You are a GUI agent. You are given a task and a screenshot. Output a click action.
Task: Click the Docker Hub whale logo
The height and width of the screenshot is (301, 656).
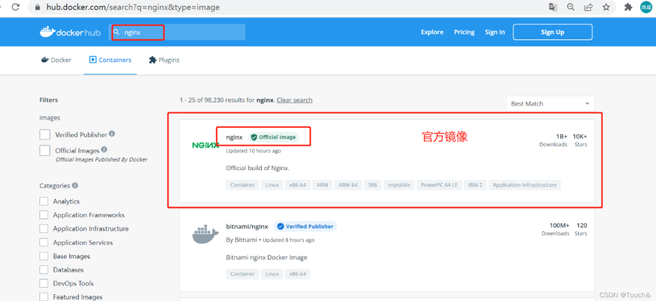tap(70, 32)
